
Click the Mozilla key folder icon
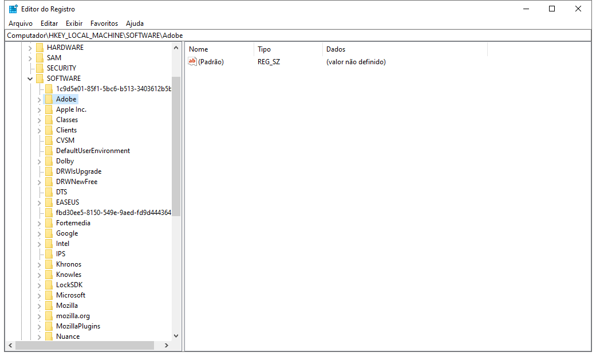tap(49, 306)
